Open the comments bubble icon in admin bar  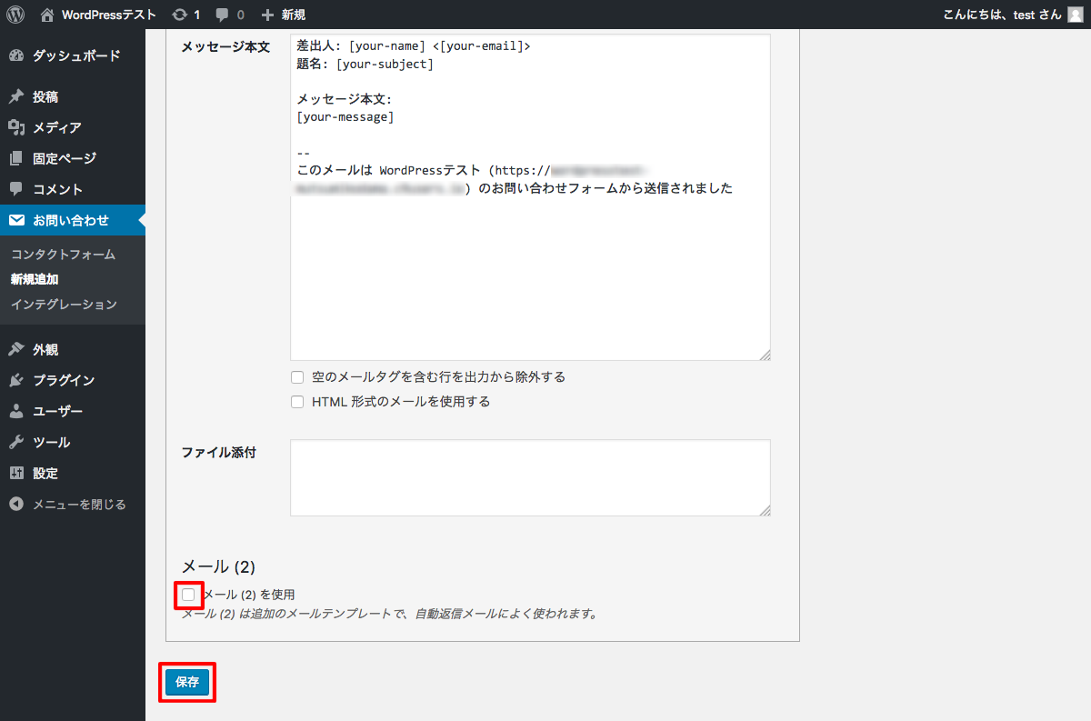pyautogui.click(x=223, y=15)
